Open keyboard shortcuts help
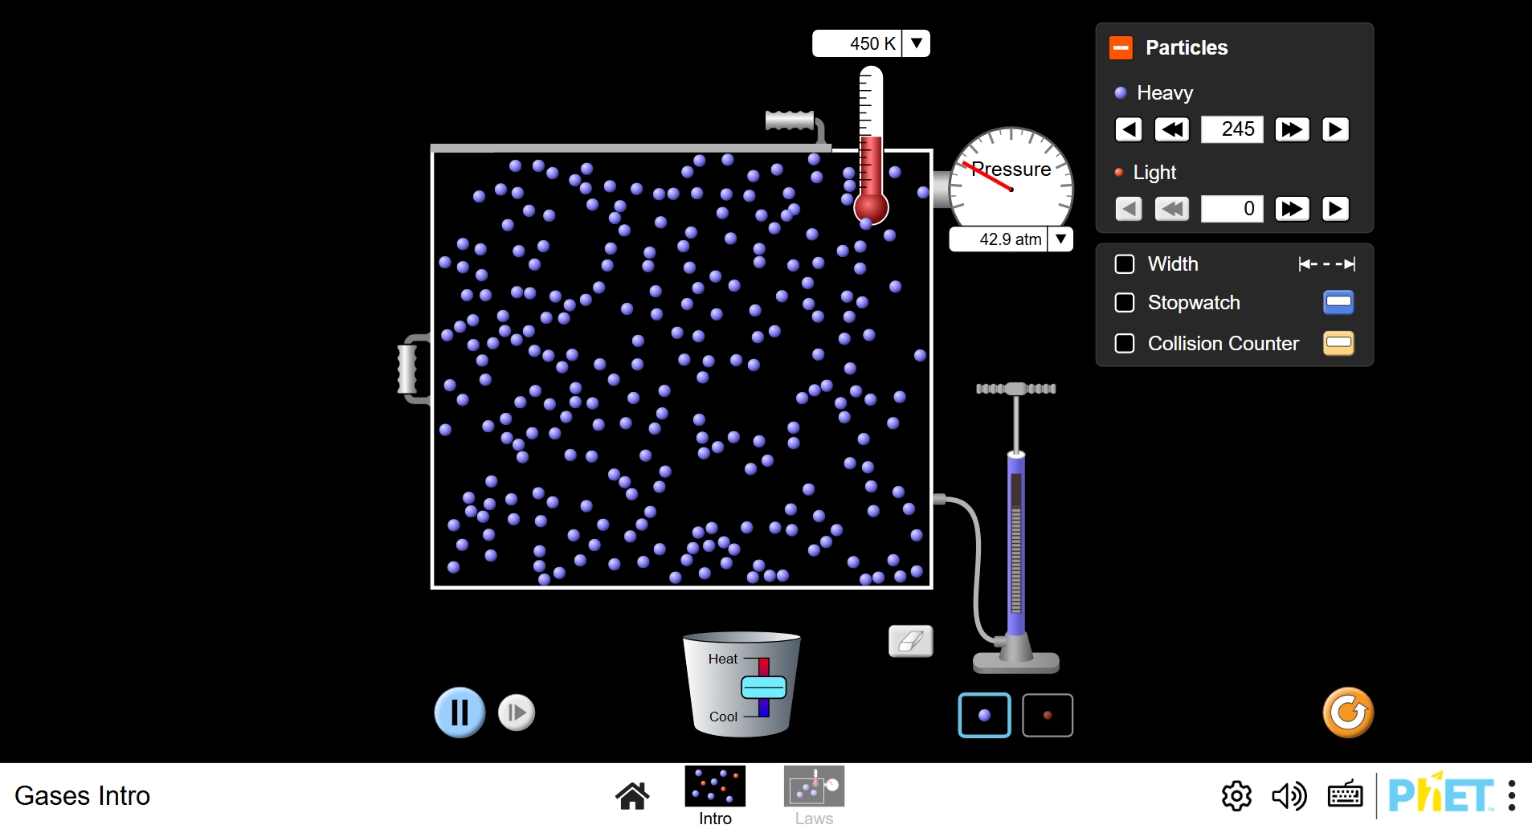The image size is (1532, 829). point(1345,794)
